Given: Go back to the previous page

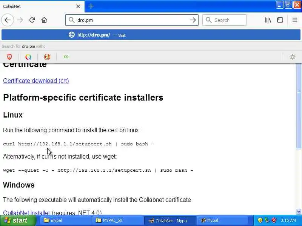Looking at the screenshot, I should coord(8,20).
